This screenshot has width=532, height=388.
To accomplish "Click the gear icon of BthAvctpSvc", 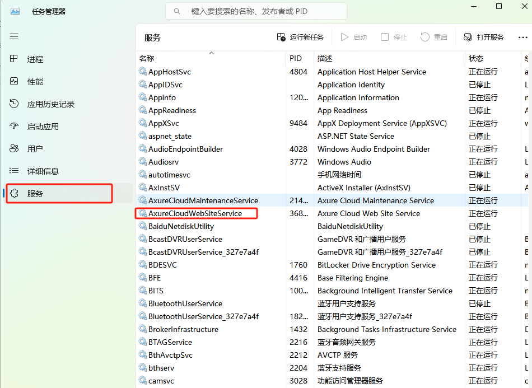I will tap(143, 355).
